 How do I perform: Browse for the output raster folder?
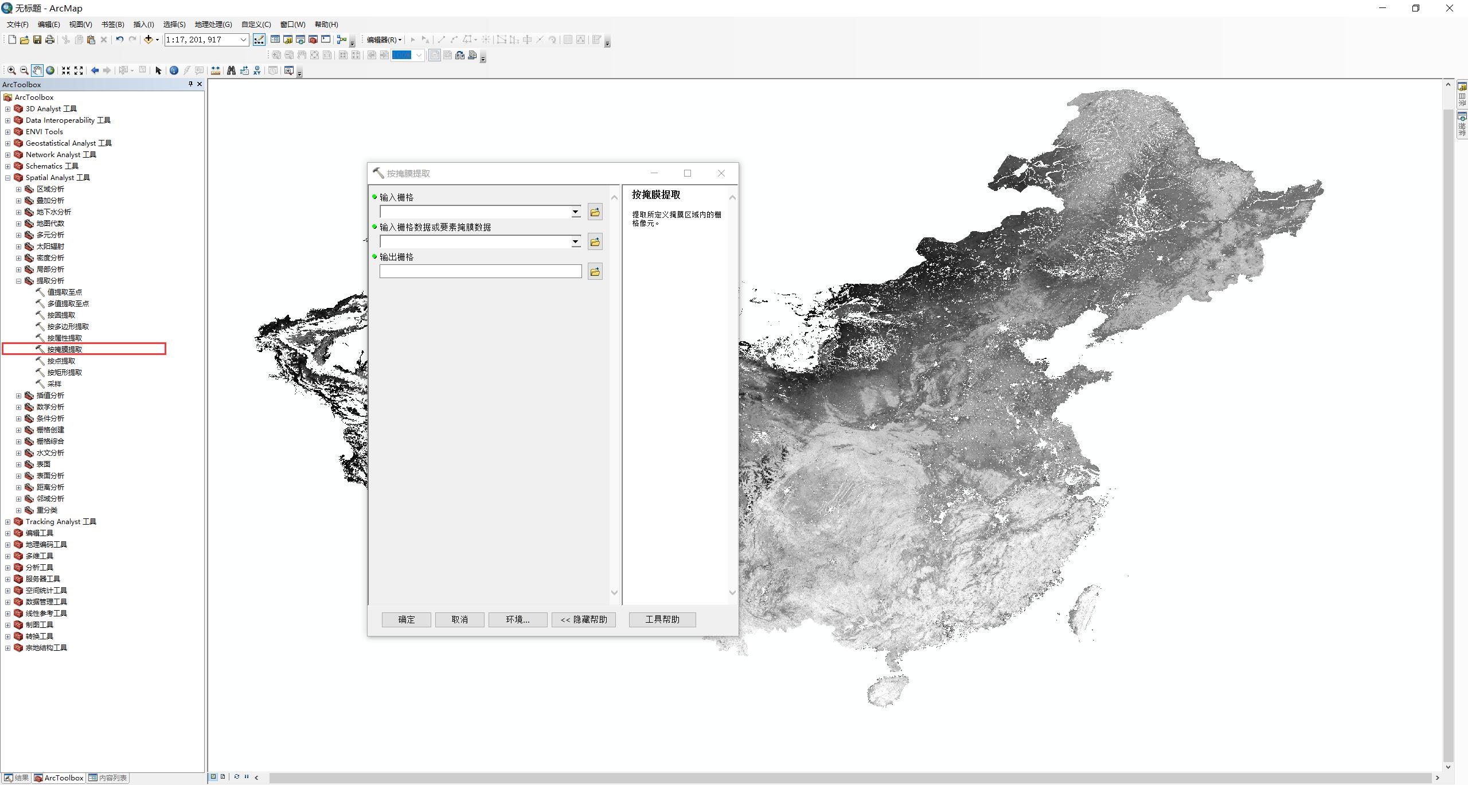click(x=595, y=272)
